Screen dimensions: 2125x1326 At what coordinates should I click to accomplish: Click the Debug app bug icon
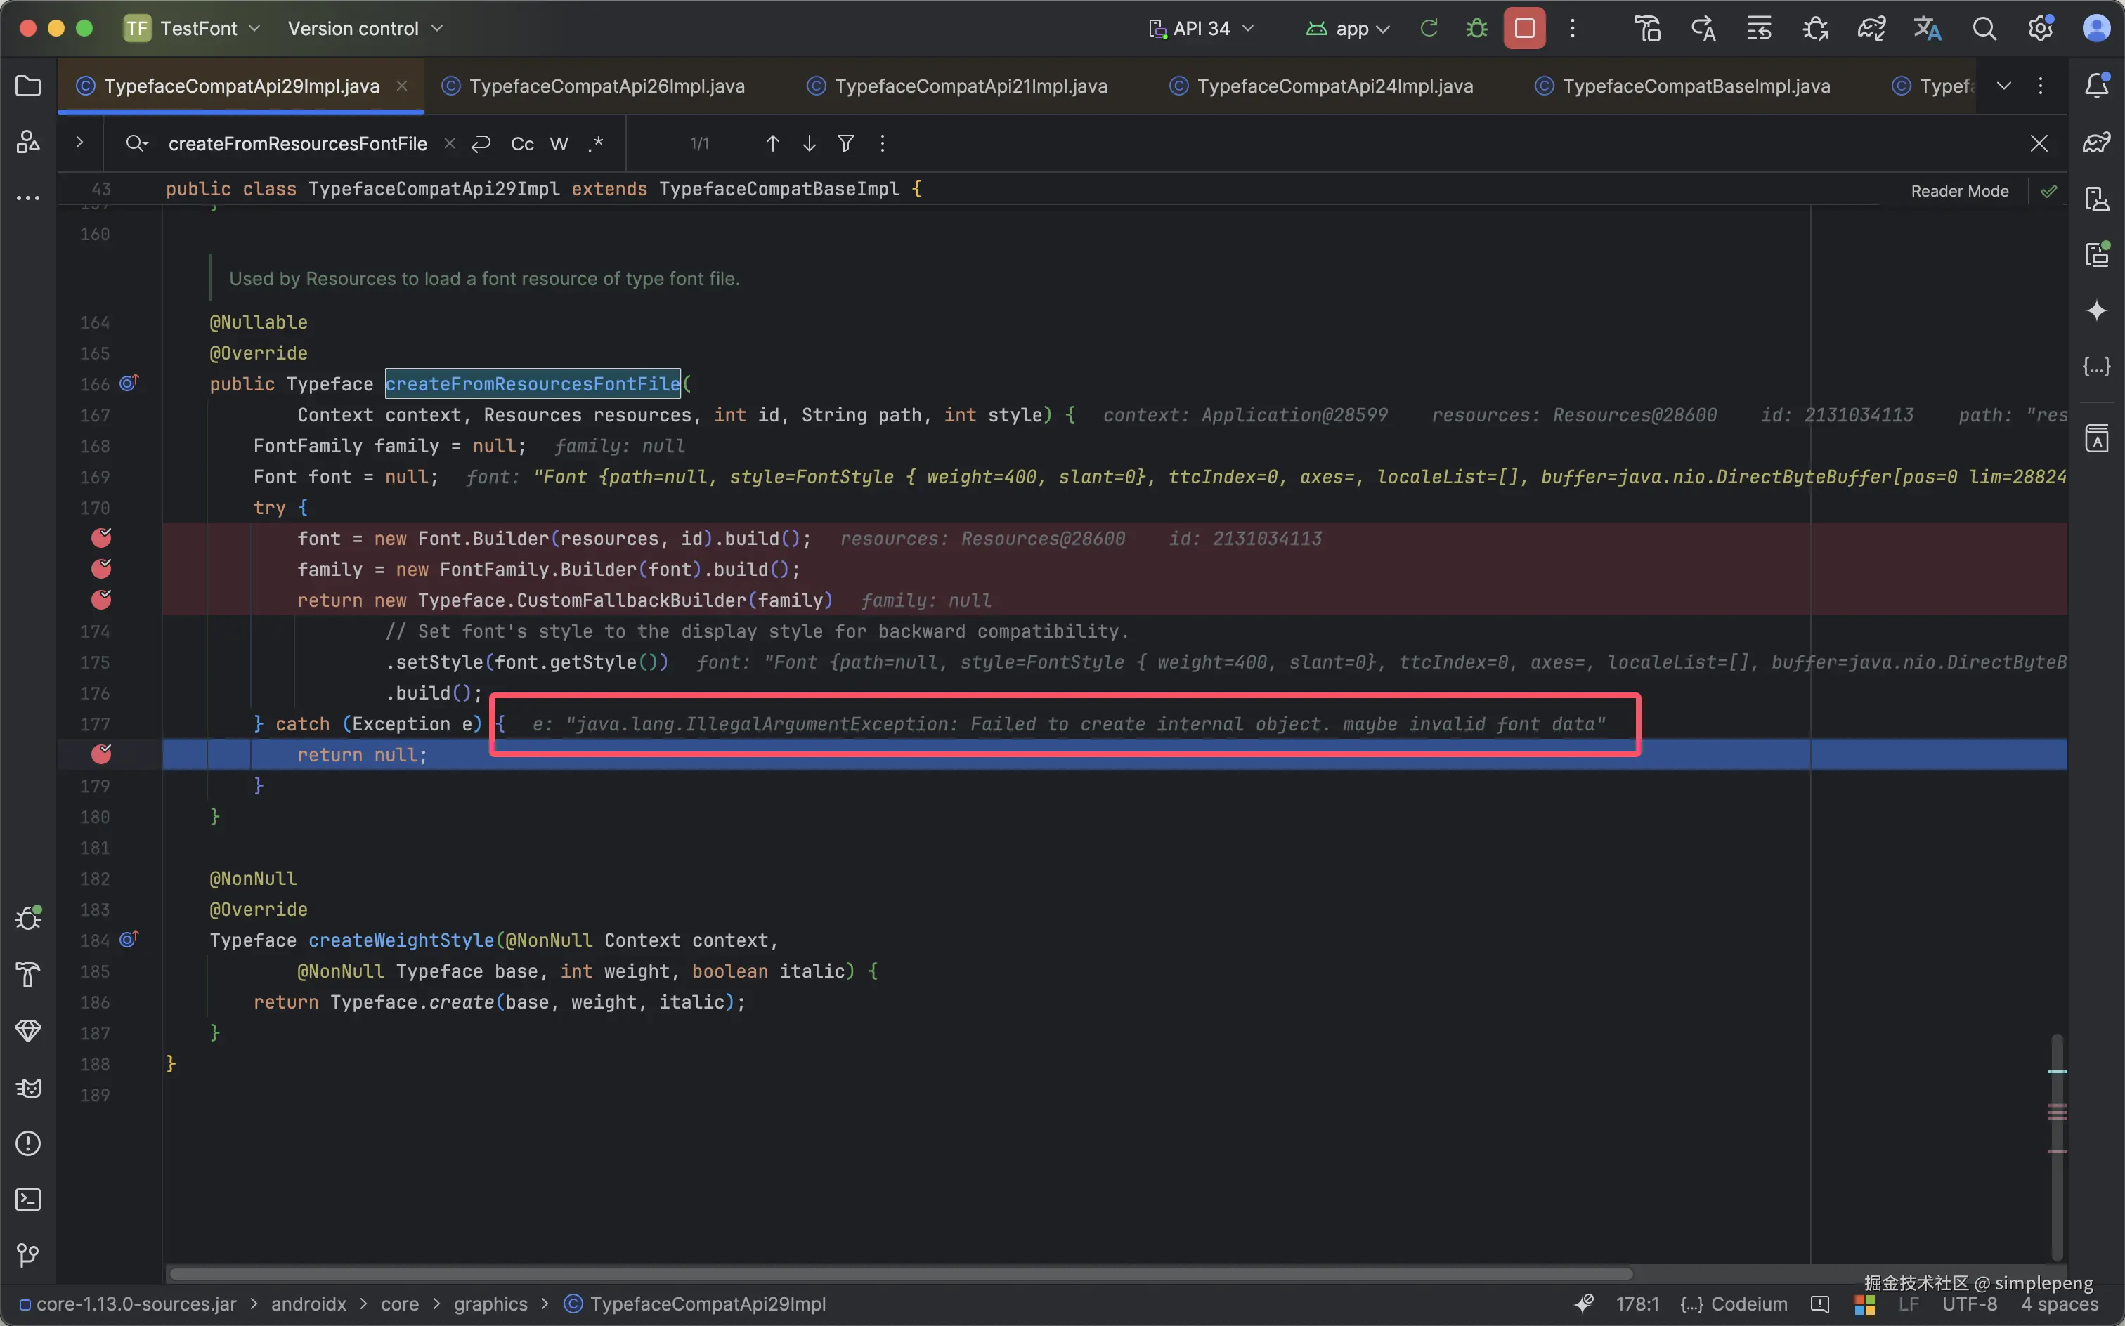point(1476,28)
